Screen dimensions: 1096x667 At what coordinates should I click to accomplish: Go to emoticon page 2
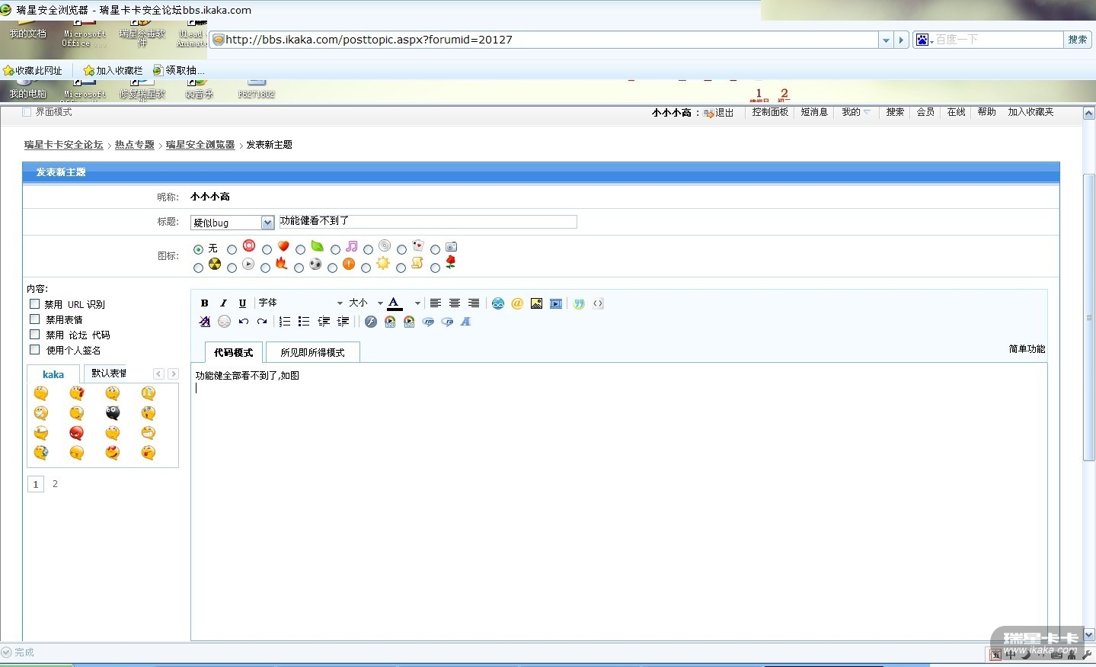55,484
